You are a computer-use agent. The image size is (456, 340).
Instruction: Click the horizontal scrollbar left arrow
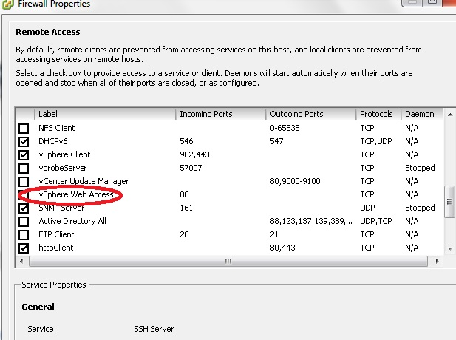(x=22, y=261)
